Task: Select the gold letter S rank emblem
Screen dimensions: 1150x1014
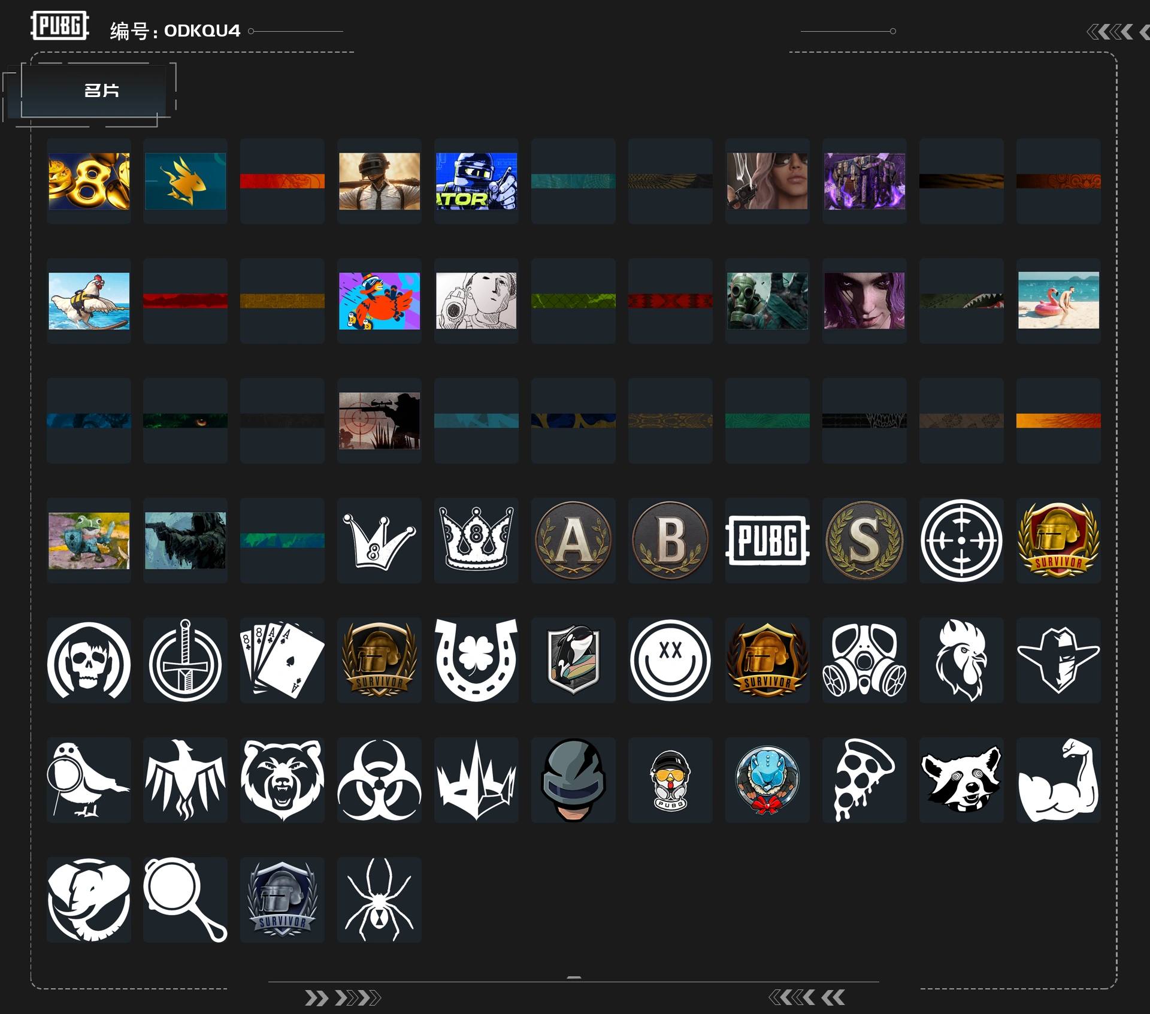Action: pyautogui.click(x=864, y=540)
